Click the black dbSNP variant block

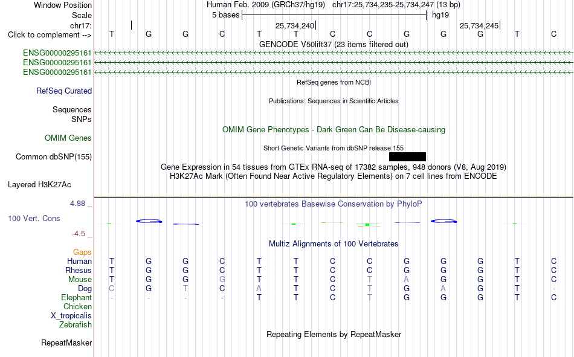[407, 156]
